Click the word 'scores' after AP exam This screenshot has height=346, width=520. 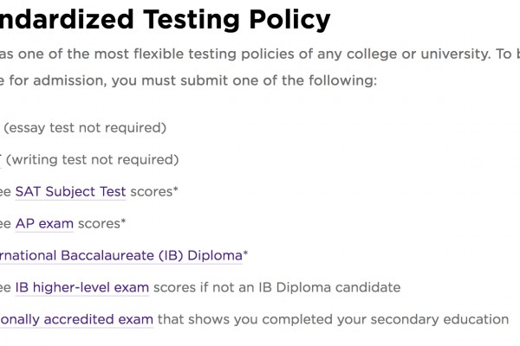99,224
